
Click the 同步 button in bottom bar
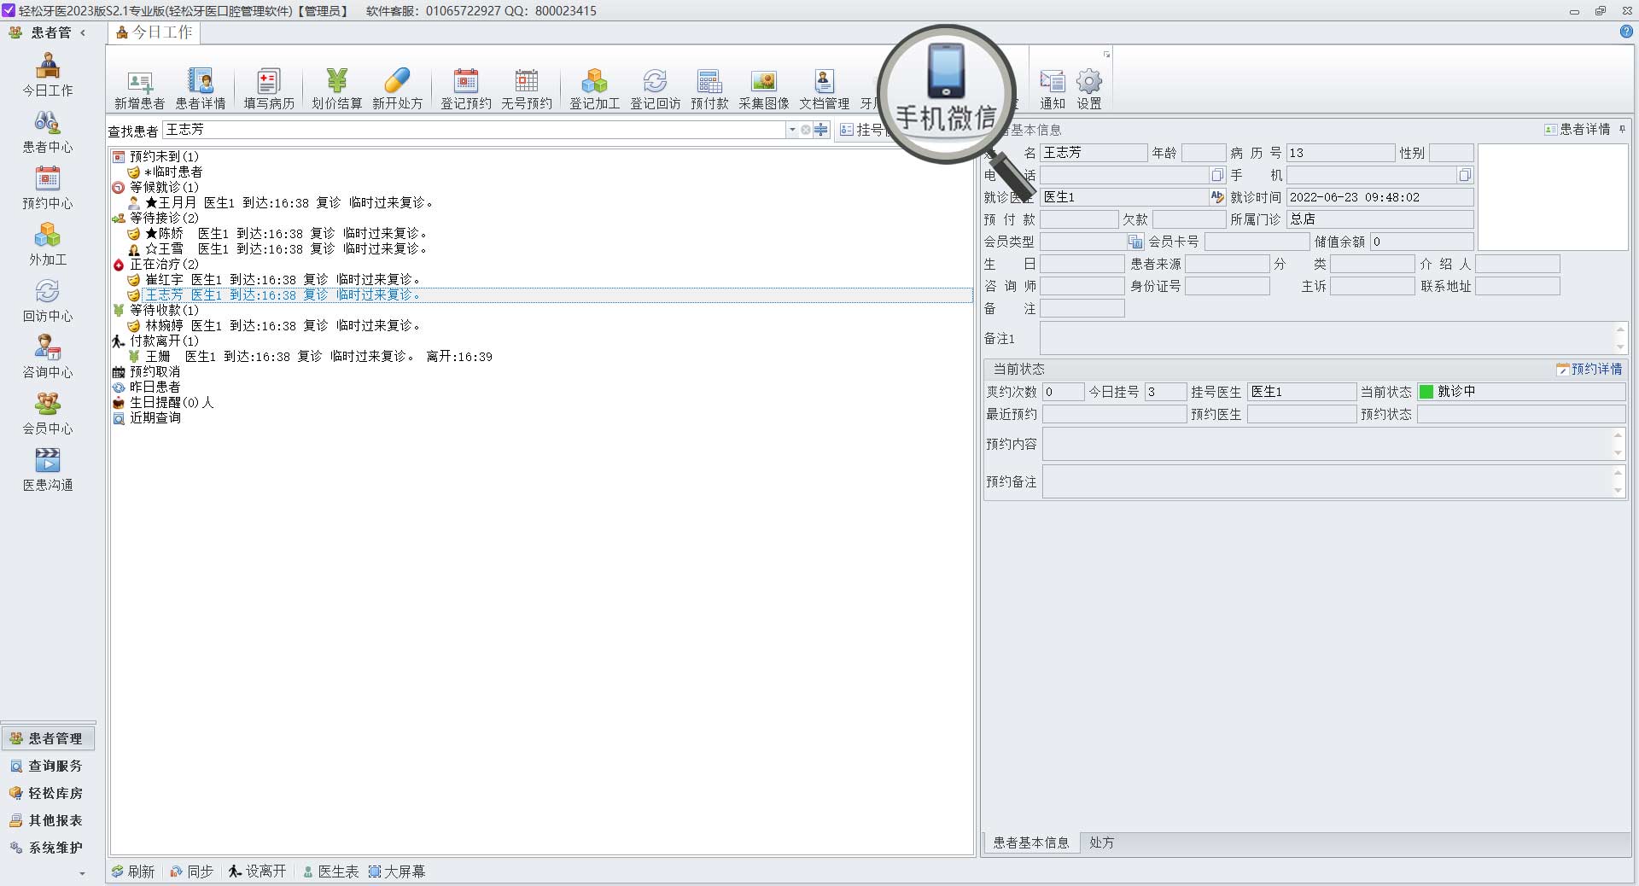192,871
